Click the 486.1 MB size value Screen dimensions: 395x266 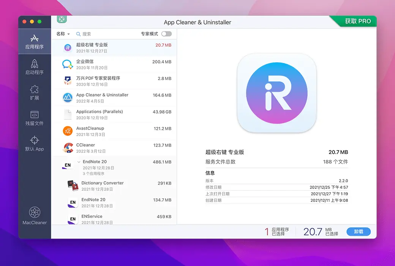[x=162, y=162]
